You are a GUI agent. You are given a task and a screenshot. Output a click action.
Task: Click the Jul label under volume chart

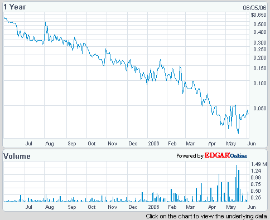[29, 207]
